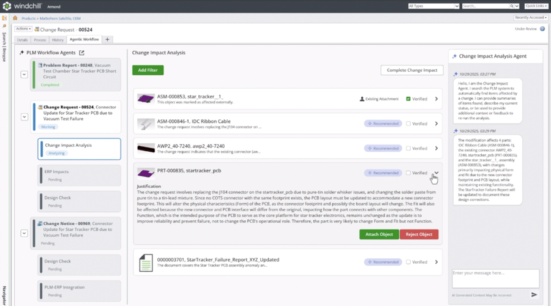Collapse the Problem Report 00248 section

24,75
